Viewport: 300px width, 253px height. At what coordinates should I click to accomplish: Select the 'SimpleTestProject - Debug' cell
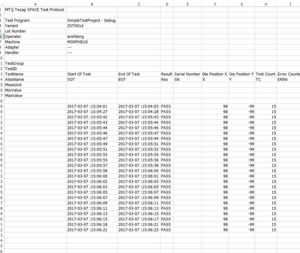point(91,20)
